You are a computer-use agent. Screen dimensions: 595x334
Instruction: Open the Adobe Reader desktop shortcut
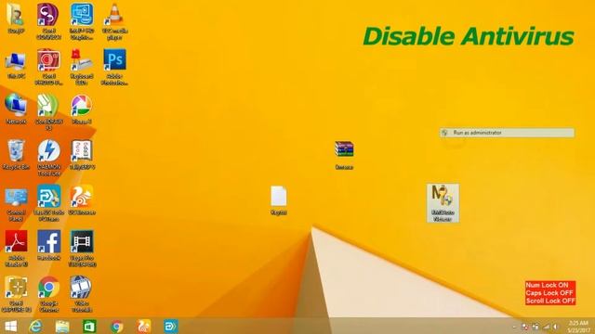16,249
